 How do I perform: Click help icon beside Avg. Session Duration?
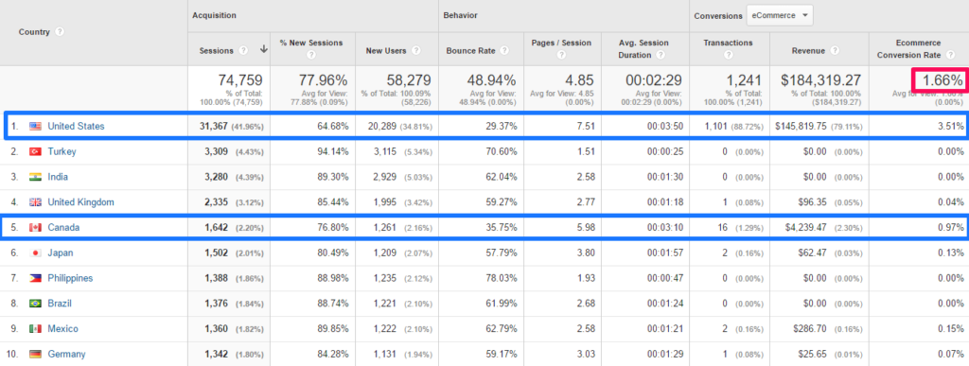coord(661,55)
